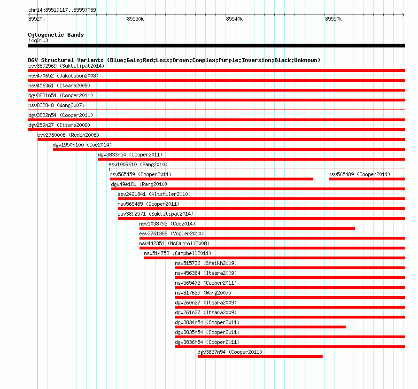Click the Cytogenetic Bands track title
This screenshot has height=389, width=418.
[56, 35]
